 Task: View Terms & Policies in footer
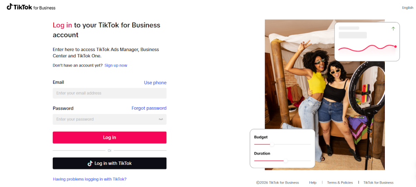[339, 182]
